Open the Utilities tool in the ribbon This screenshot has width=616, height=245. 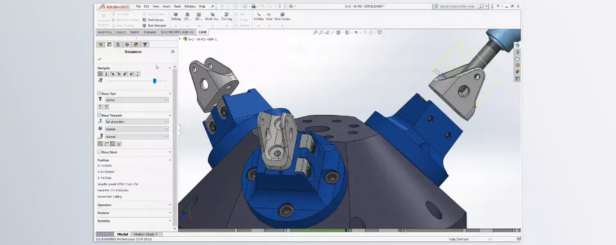coord(259,17)
